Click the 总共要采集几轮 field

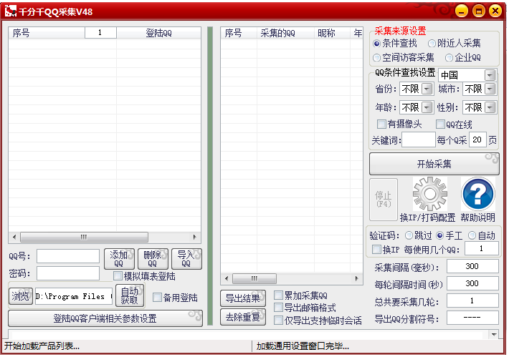click(x=472, y=300)
